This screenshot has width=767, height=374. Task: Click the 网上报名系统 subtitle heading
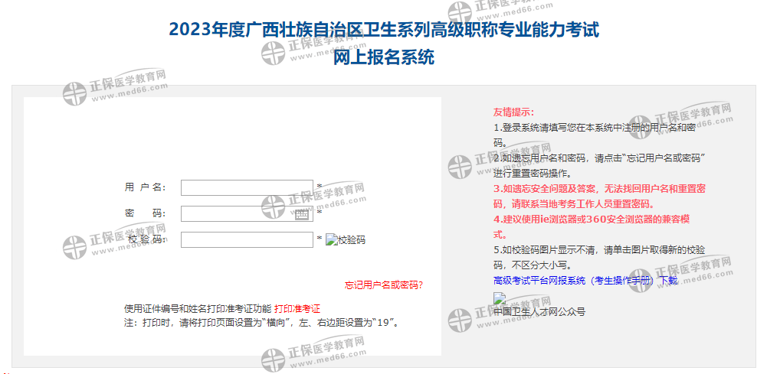pyautogui.click(x=383, y=57)
